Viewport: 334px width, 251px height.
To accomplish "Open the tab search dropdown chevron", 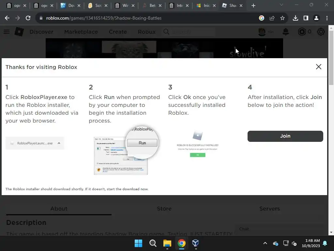I will pos(281,5).
